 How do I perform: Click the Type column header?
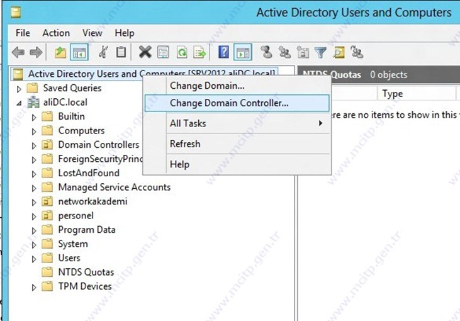(417, 94)
